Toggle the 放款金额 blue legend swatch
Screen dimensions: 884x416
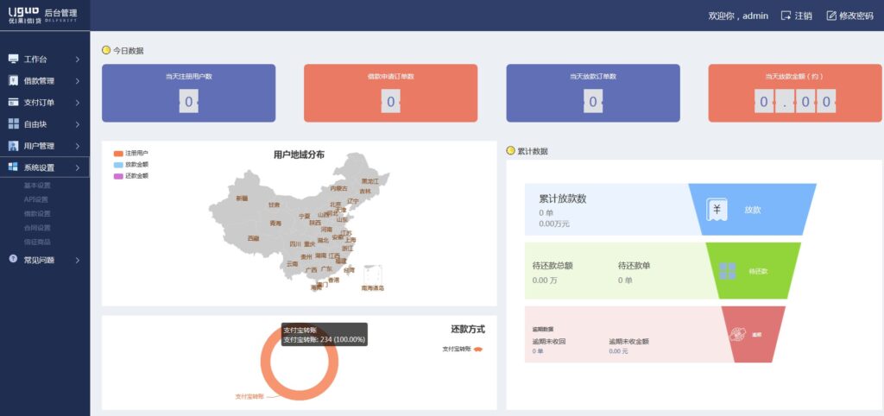117,165
